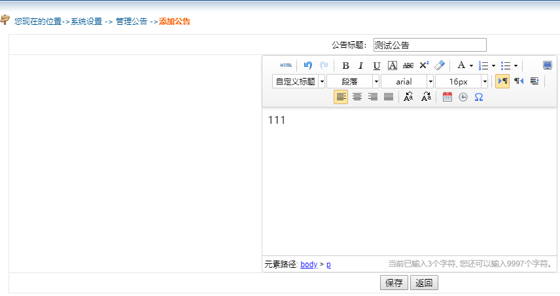Enter fullscreen editor mode
The height and width of the screenshot is (296, 560).
tap(548, 65)
